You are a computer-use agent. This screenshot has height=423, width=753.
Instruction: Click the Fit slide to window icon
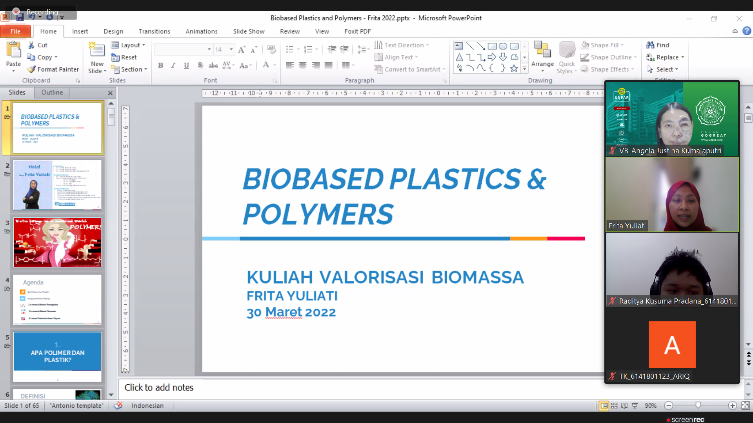[x=745, y=406]
